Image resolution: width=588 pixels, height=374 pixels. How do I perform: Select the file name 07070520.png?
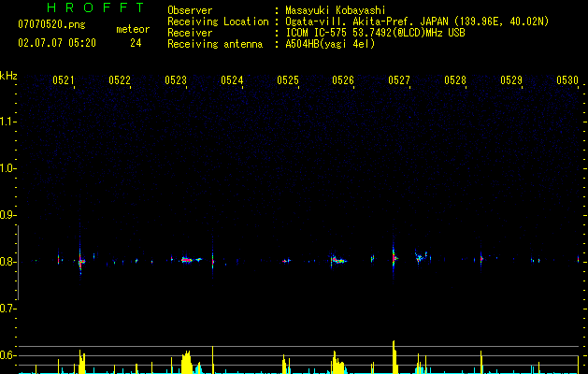[x=51, y=25]
